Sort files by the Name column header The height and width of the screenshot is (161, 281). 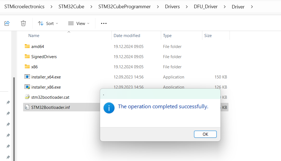coord(34,35)
